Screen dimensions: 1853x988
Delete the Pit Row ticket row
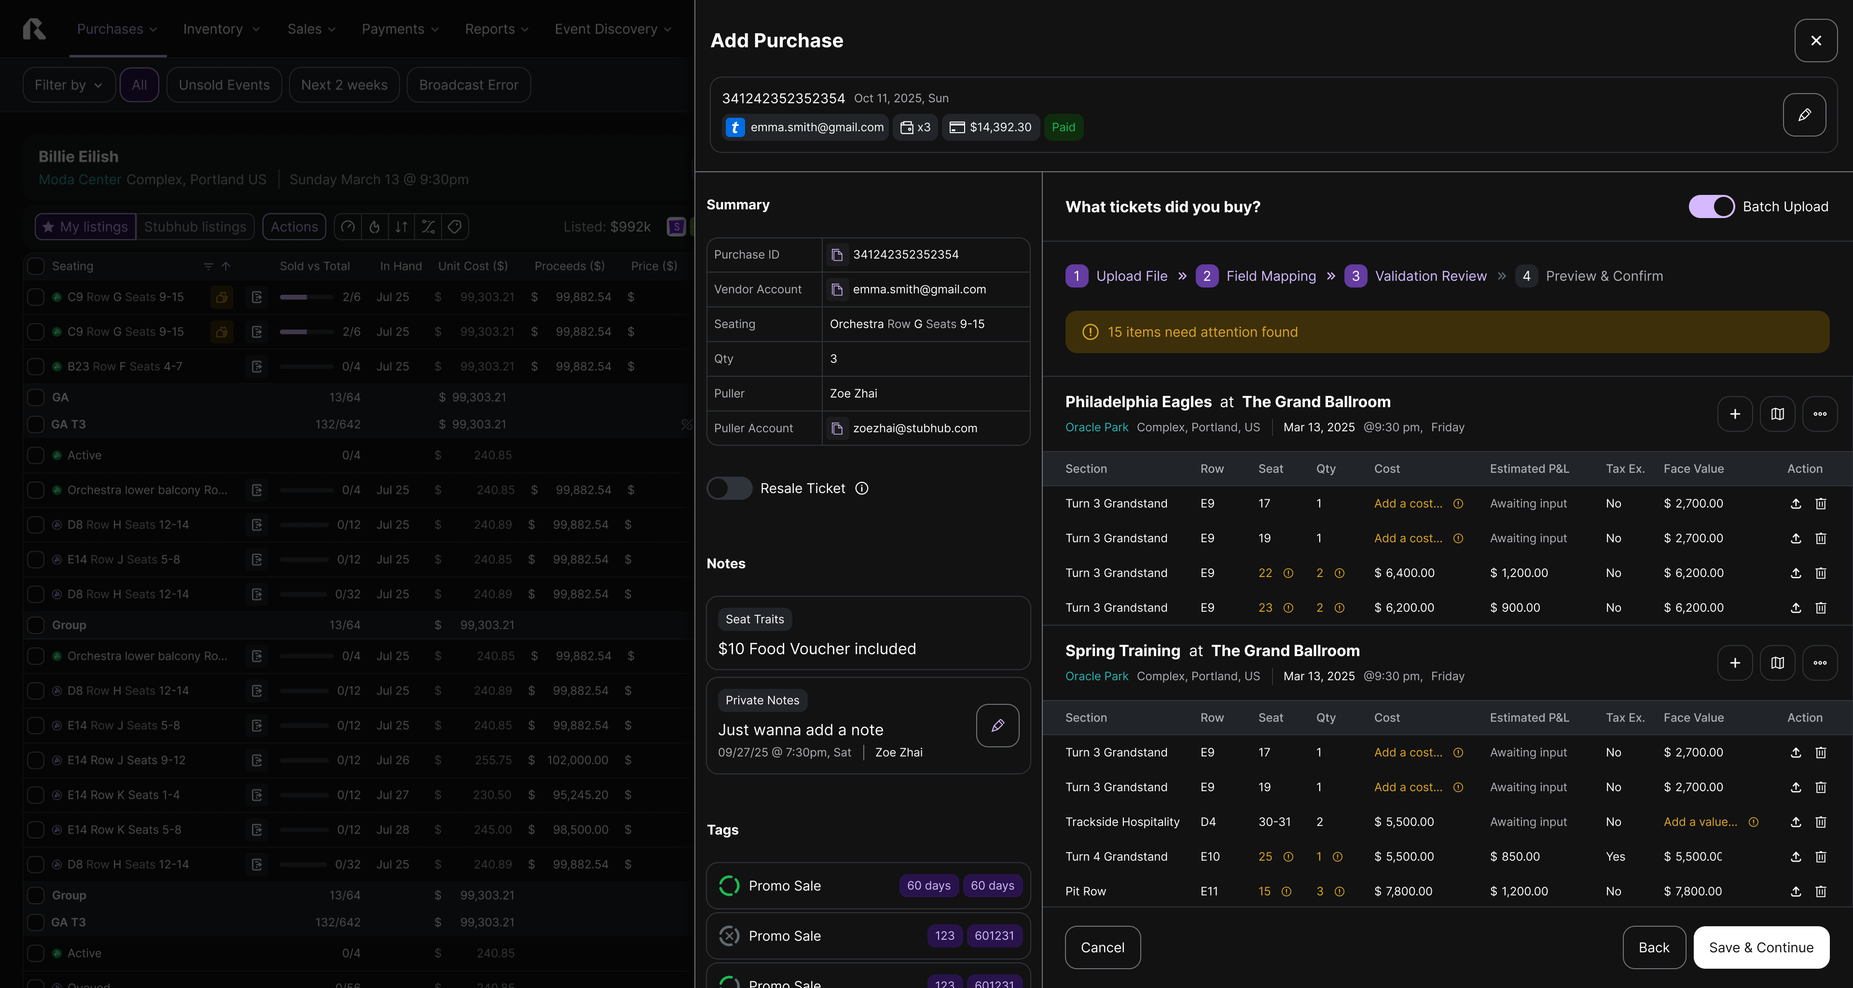click(x=1820, y=892)
